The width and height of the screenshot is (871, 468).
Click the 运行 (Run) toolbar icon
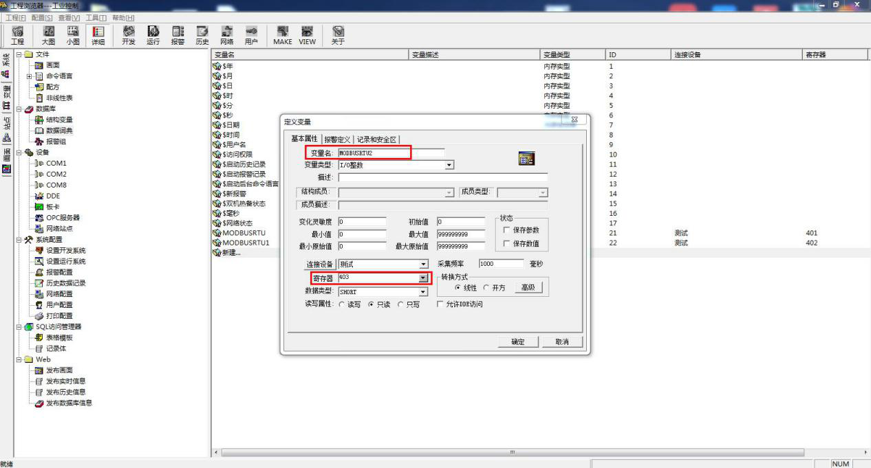tap(153, 35)
